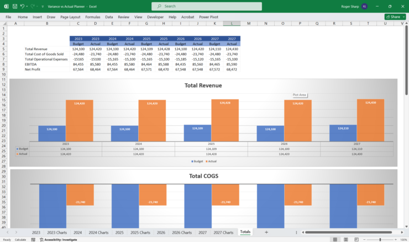409x242 pixels.
Task: Open the Insert ribbon tab
Action: click(x=37, y=17)
